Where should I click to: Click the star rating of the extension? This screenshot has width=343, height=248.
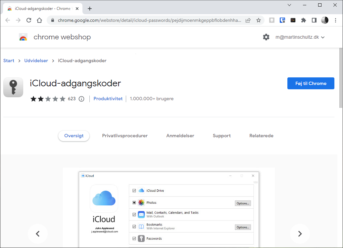point(48,99)
